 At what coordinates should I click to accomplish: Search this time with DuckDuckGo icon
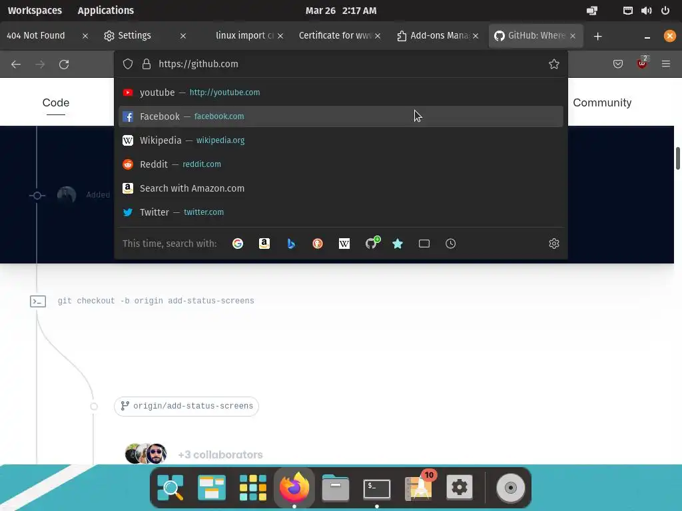318,244
